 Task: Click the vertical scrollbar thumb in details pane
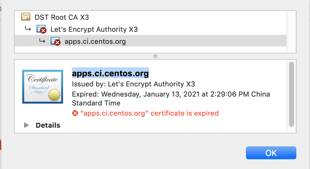pos(292,94)
